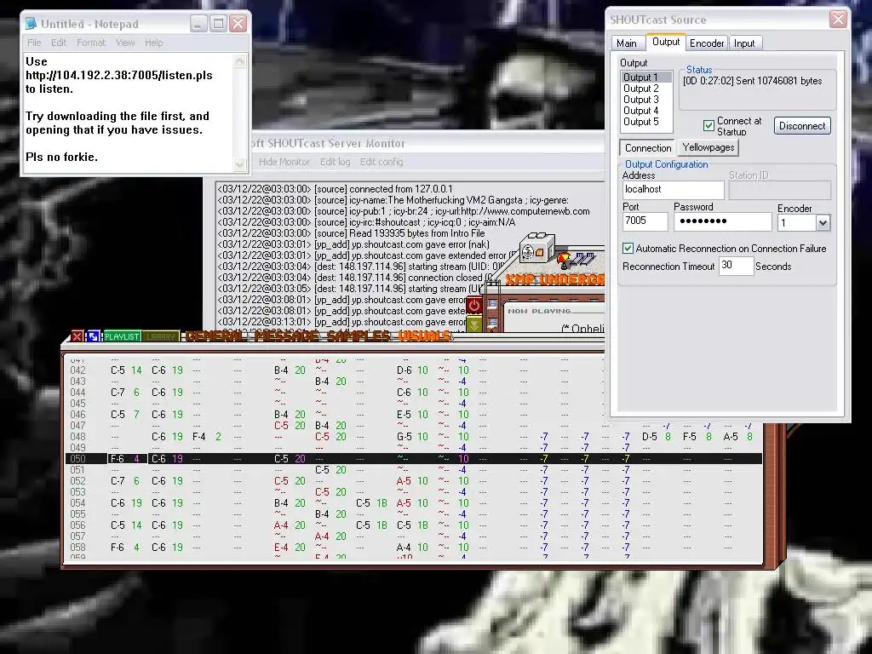This screenshot has height=654, width=872.
Task: Select Output 2 in the output list
Action: tap(646, 89)
